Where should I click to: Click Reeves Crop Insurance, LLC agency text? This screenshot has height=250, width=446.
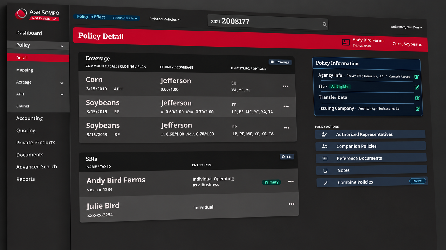click(x=365, y=76)
